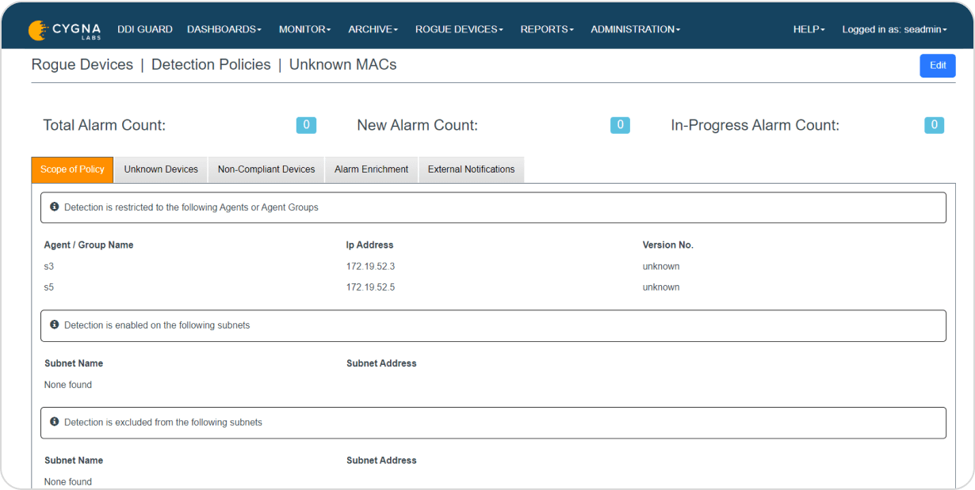
Task: Open the seadmin user account menu
Action: [894, 28]
